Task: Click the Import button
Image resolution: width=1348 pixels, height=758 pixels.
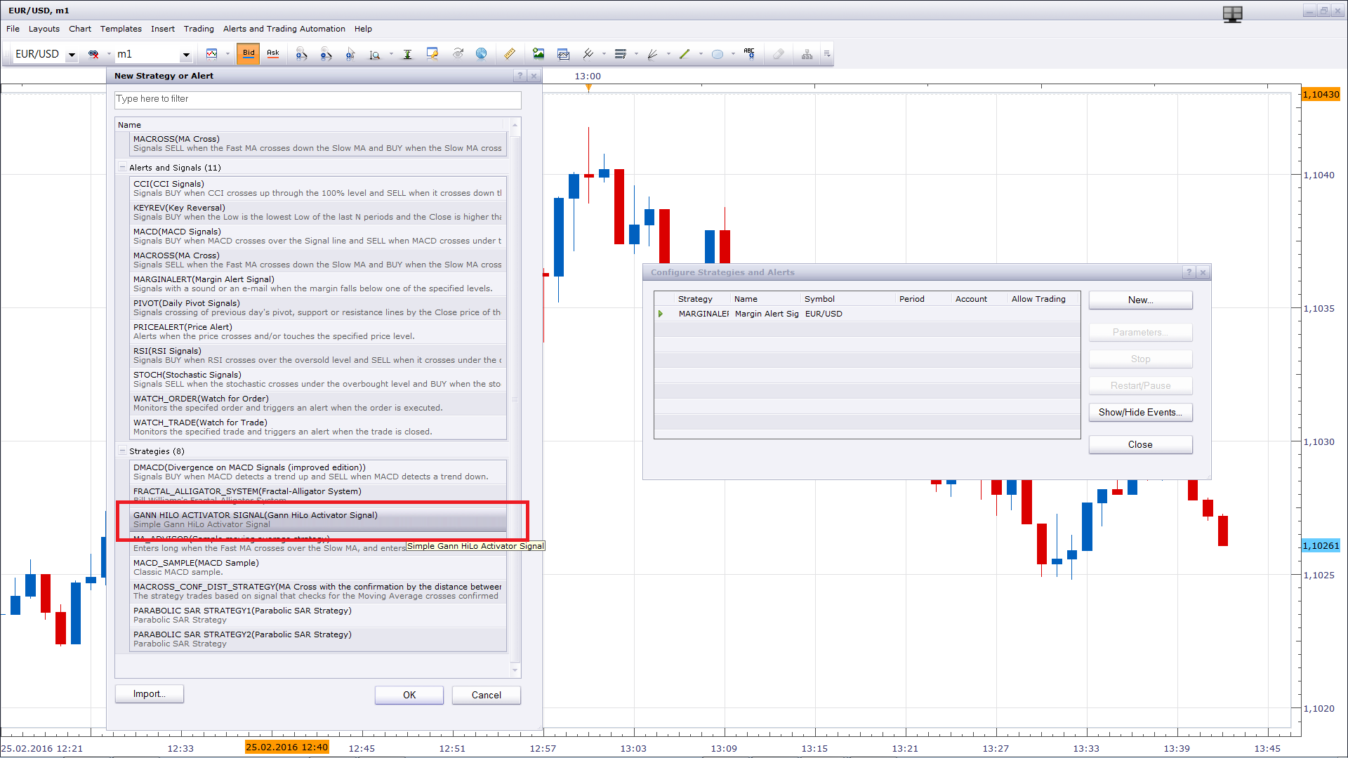Action: coord(150,694)
